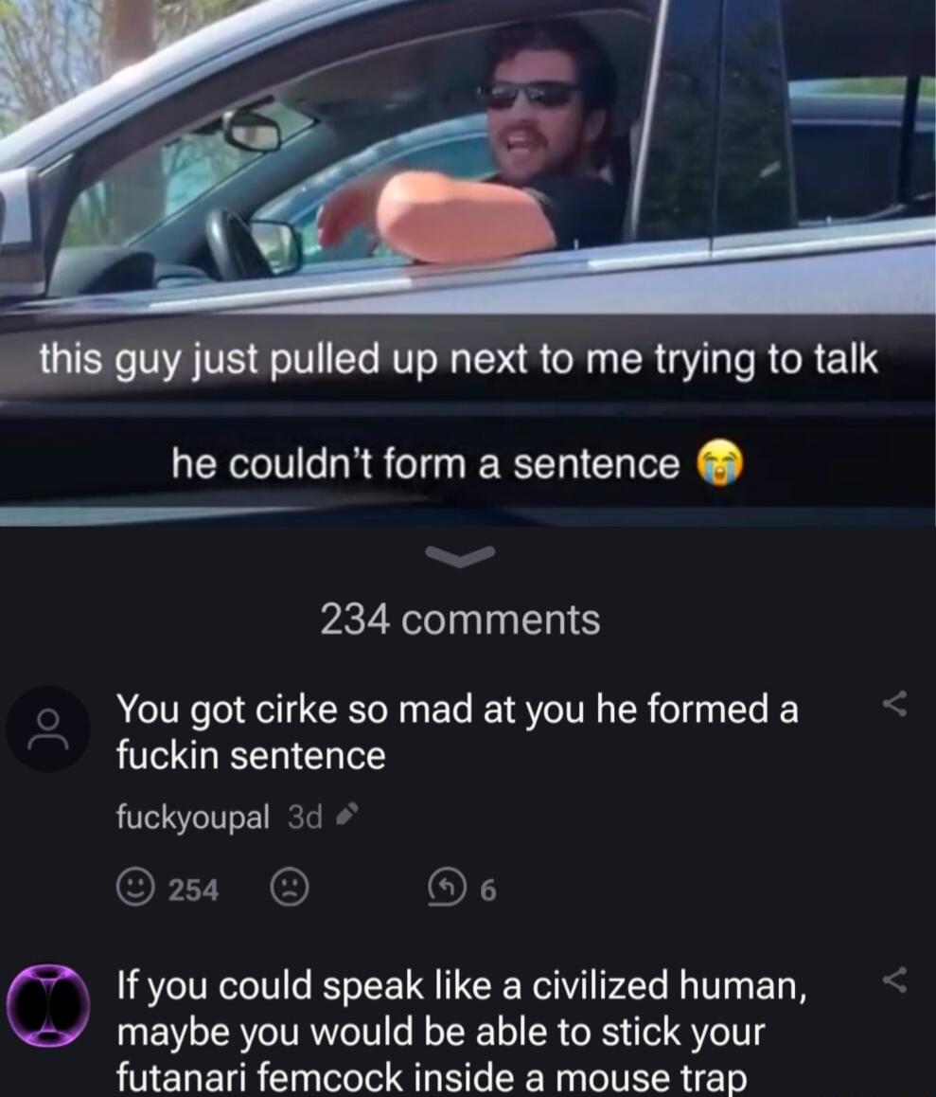Screen dimensions: 936x1097
Task: Click the 3d timestamp on first comment
Action: coord(305,816)
